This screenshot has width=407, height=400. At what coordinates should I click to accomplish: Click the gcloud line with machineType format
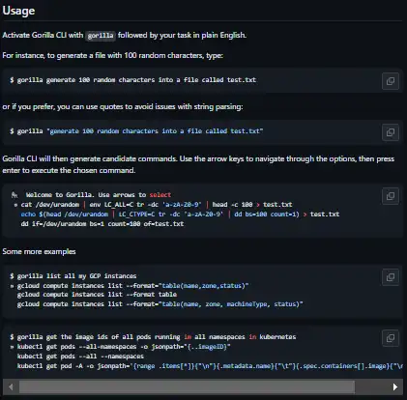point(160,304)
